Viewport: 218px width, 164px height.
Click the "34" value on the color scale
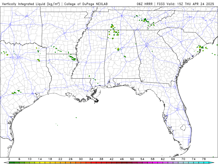(91, 159)
